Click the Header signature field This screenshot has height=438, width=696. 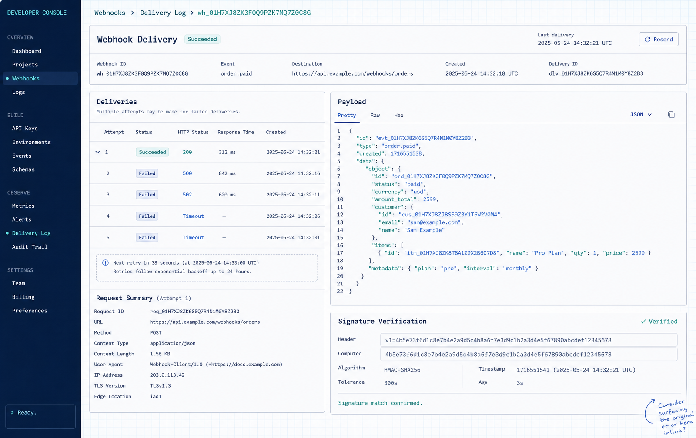tap(529, 340)
